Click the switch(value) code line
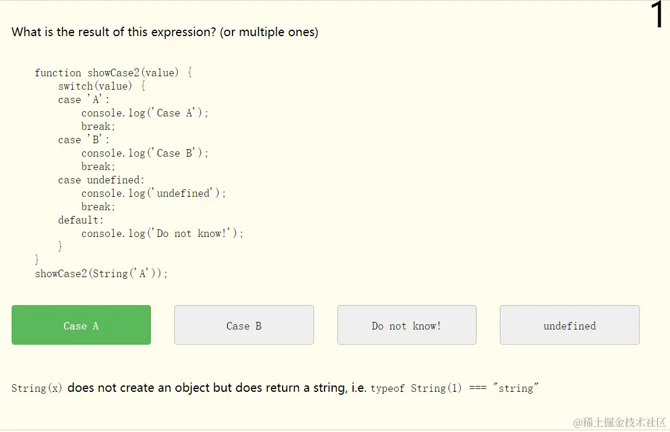 (101, 86)
